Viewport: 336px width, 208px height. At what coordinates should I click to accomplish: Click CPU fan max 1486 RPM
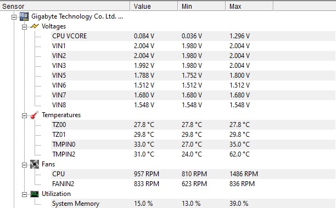click(244, 174)
